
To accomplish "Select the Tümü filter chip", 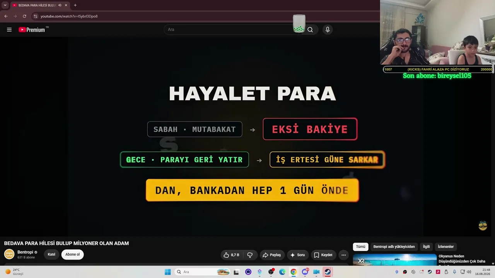I will click(360, 247).
